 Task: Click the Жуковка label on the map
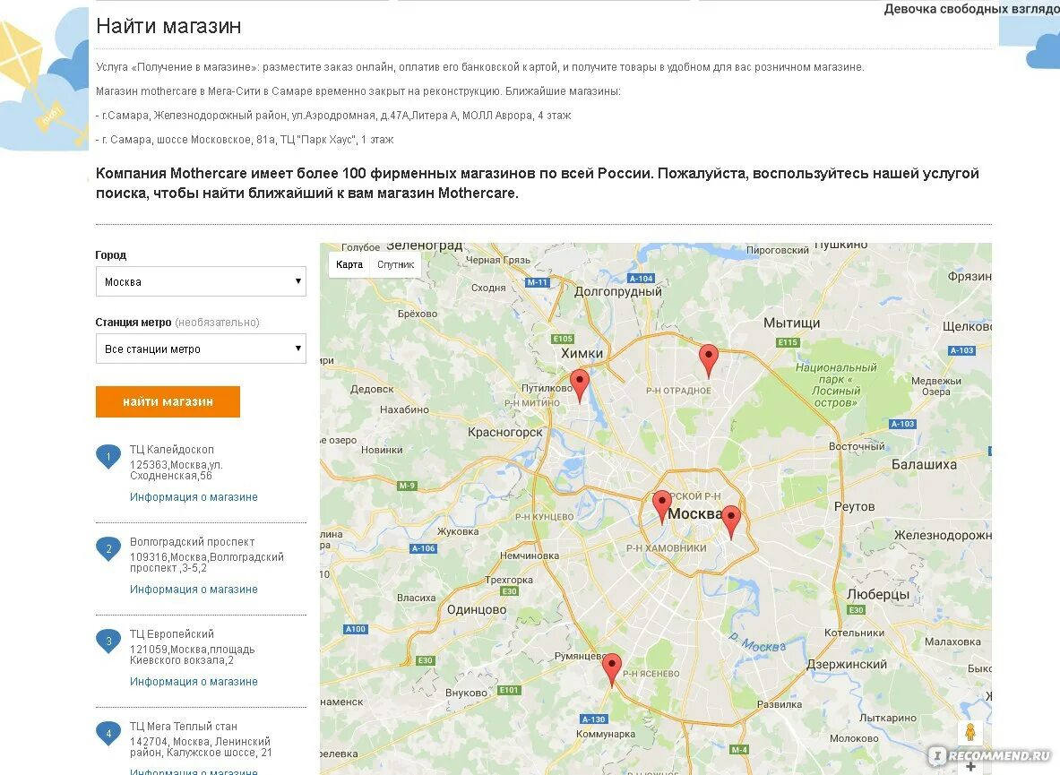(x=458, y=532)
